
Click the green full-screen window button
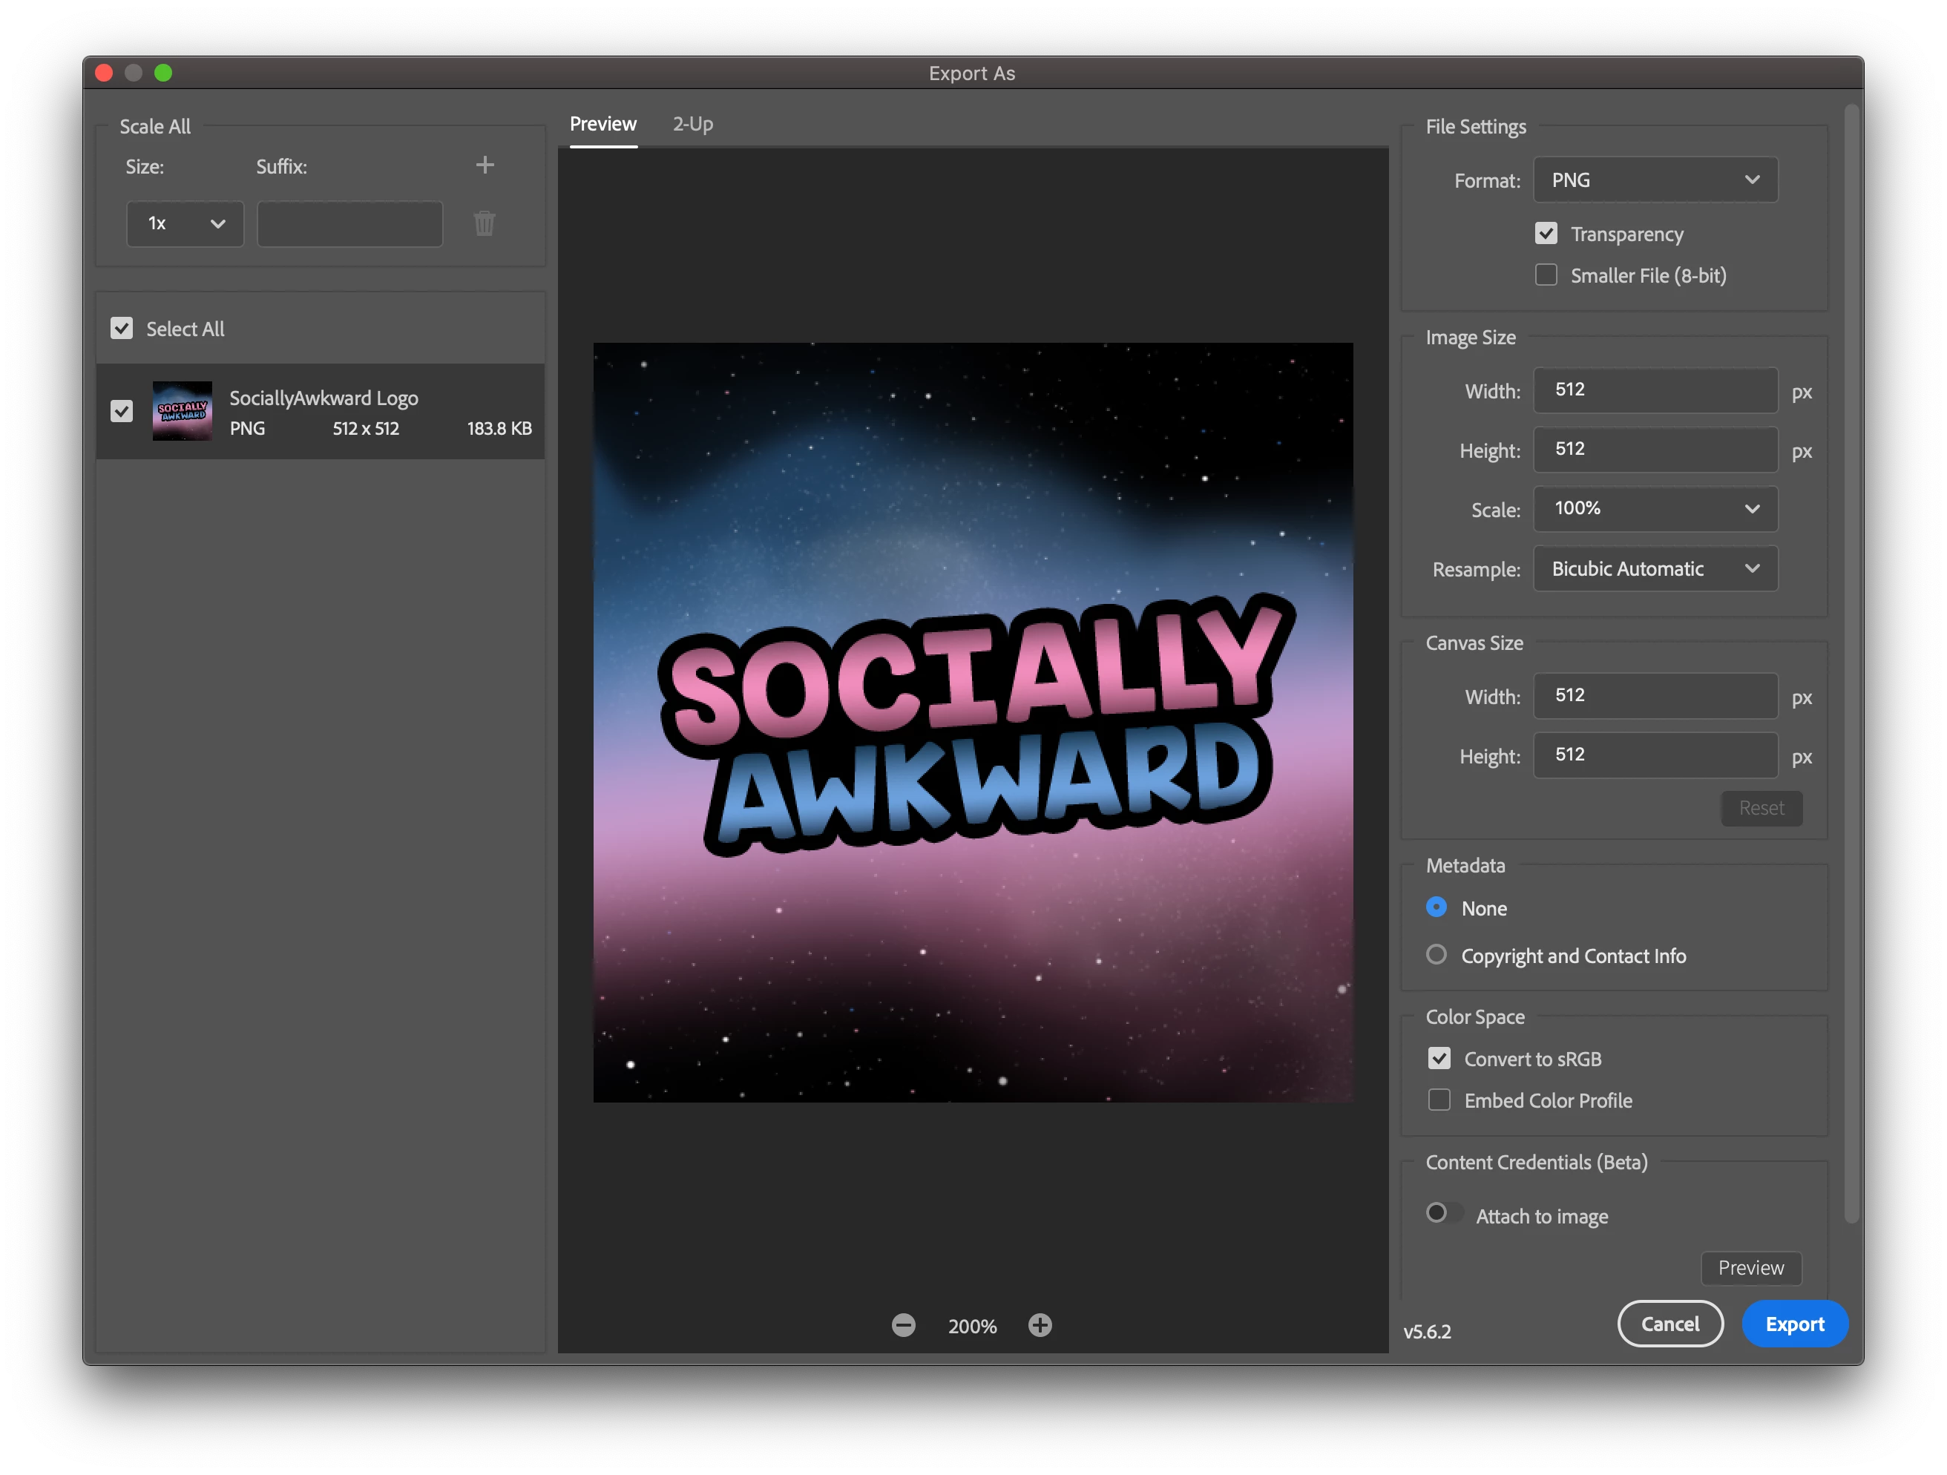[x=164, y=73]
